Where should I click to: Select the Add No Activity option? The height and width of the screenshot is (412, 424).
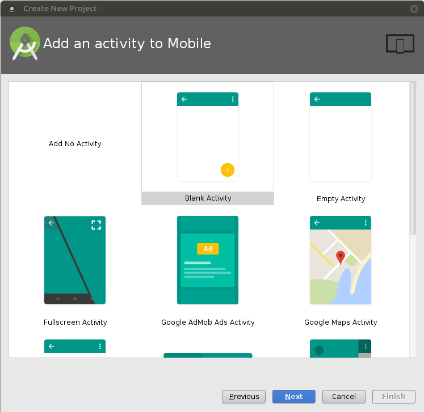click(x=75, y=143)
